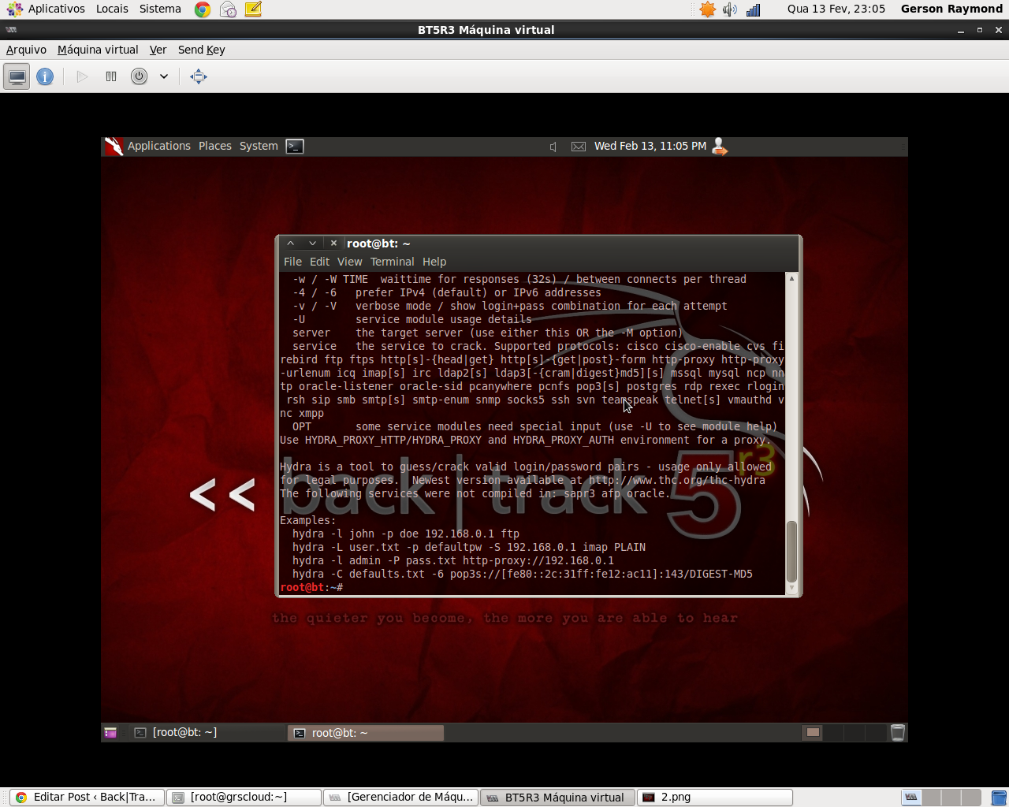Screen dimensions: 1009x807
Task: Click the terminal window down-arrow title button
Action: click(x=312, y=244)
